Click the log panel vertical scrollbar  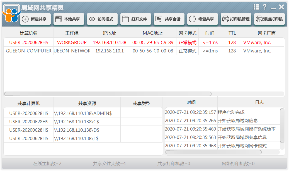282,126
